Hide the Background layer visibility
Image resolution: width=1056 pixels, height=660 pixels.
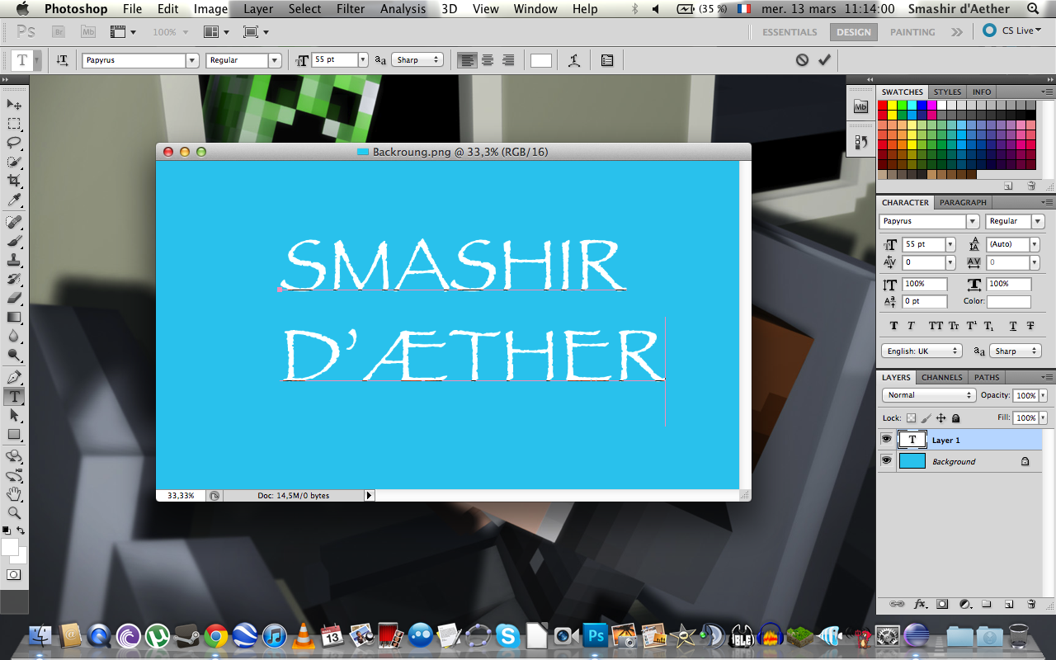pos(886,461)
